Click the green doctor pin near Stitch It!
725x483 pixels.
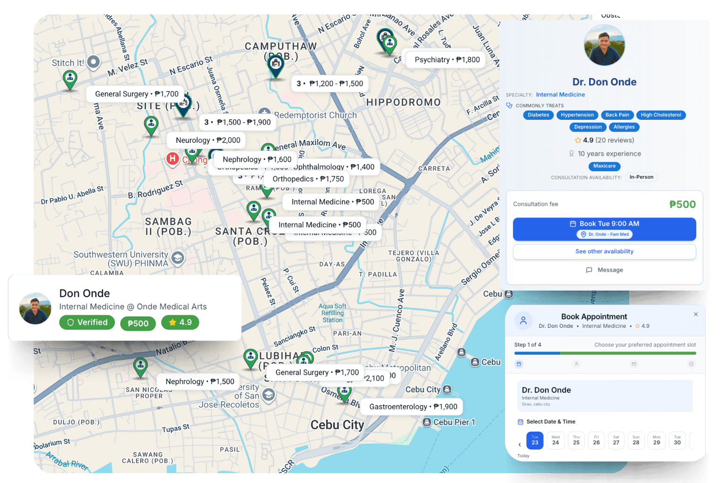coord(70,78)
